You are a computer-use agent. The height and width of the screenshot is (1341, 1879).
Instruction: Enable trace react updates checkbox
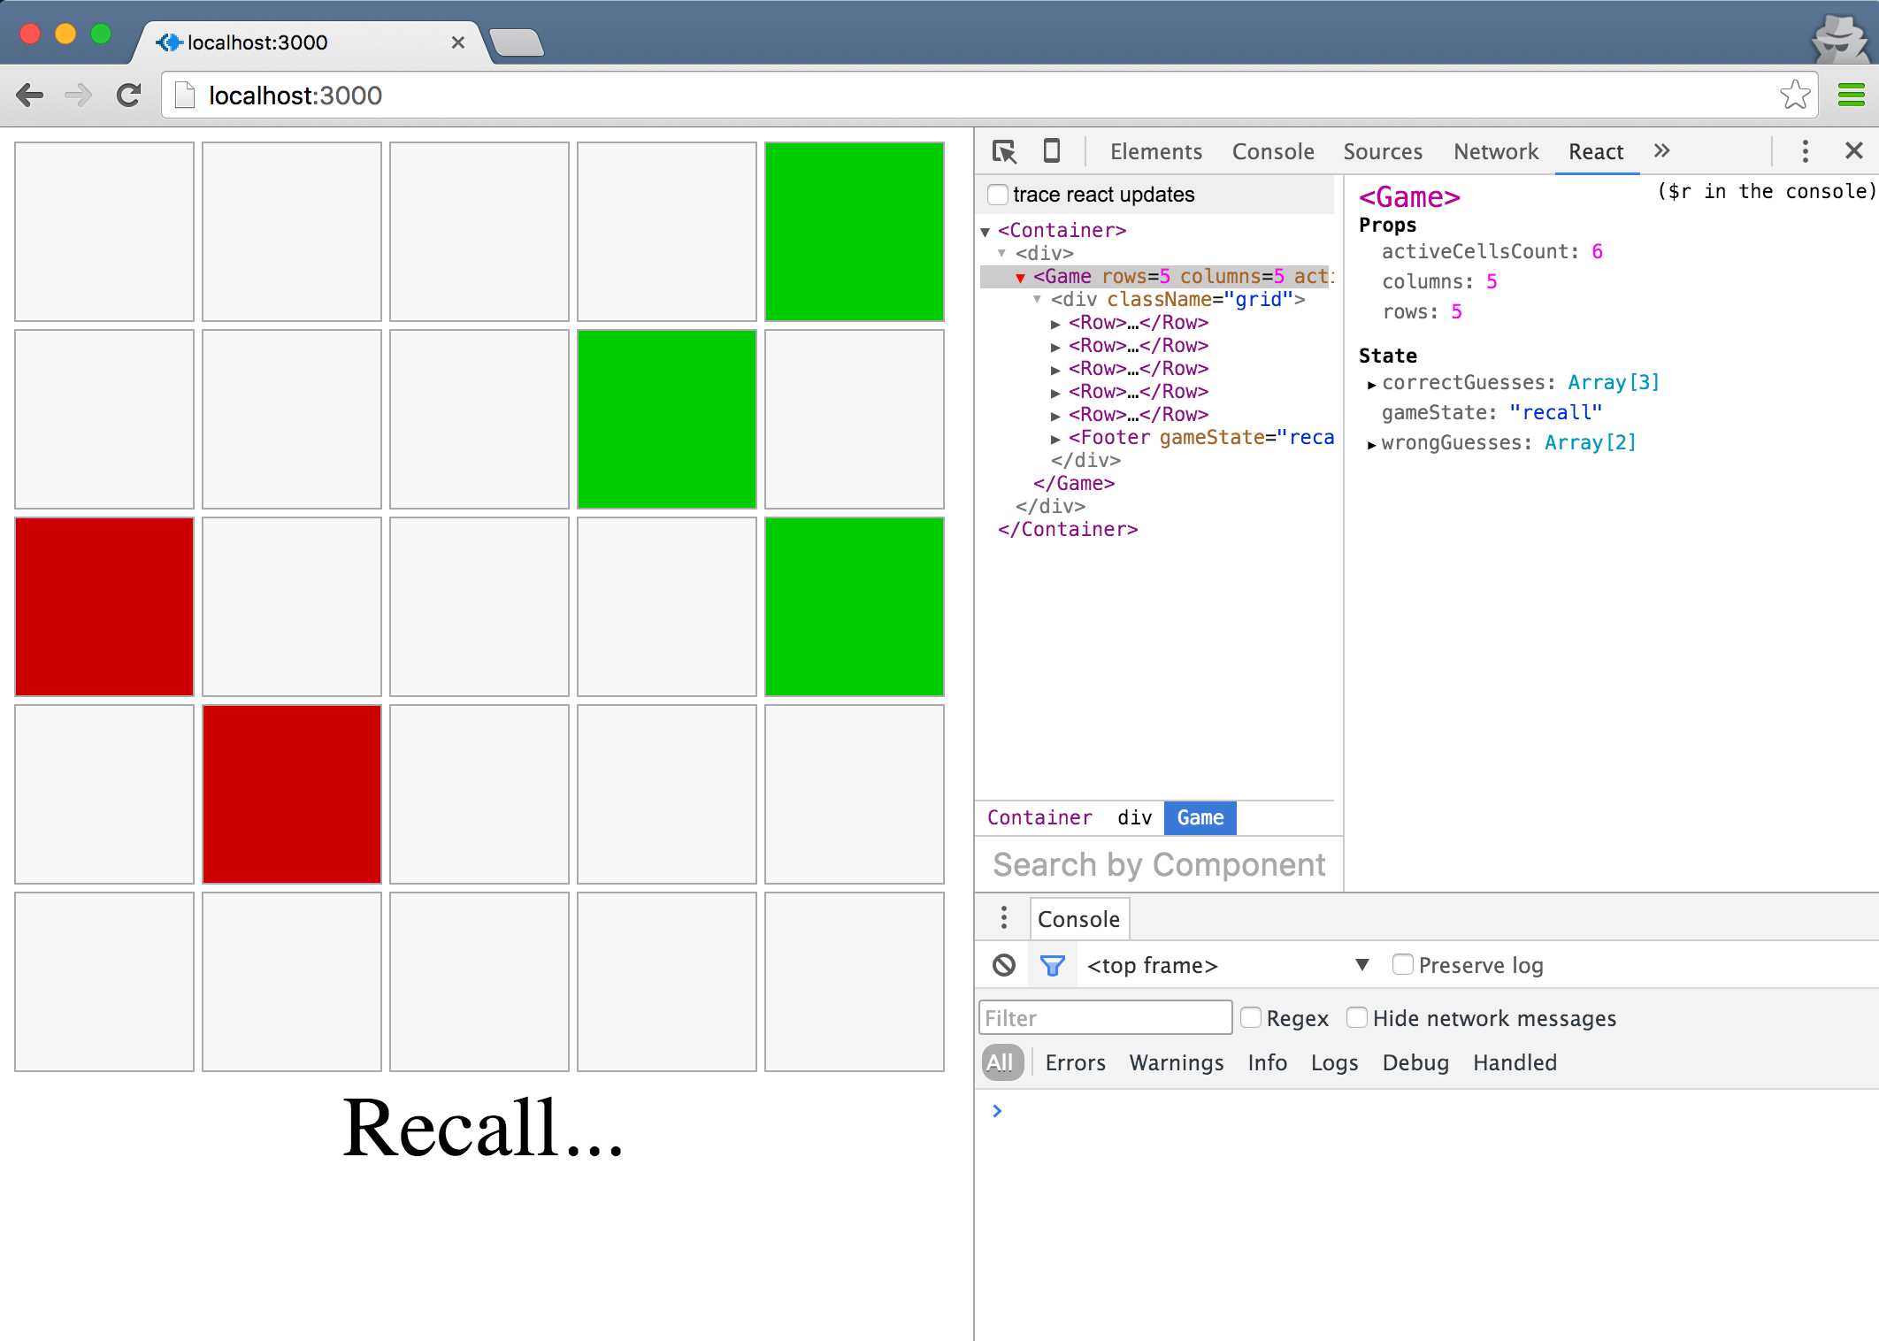click(998, 195)
